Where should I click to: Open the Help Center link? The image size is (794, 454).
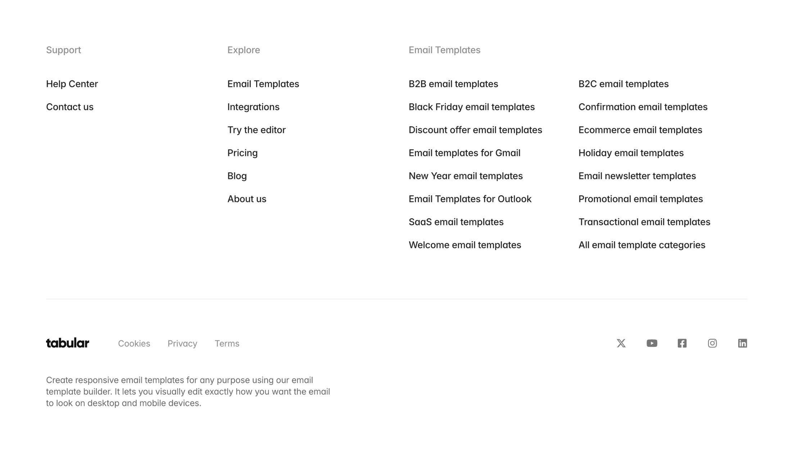point(72,84)
